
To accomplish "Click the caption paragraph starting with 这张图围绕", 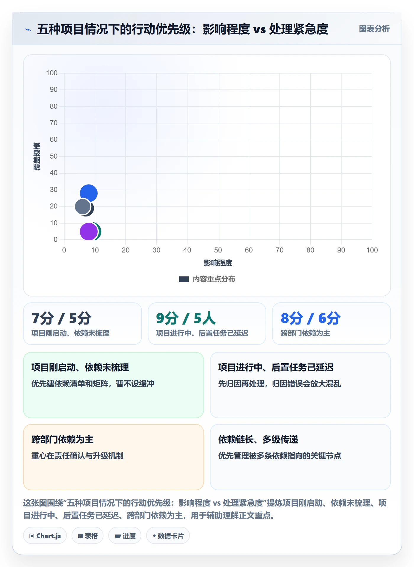I will tap(205, 509).
